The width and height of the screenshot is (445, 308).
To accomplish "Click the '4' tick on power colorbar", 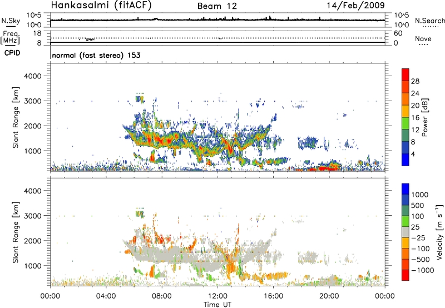I will pyautogui.click(x=413, y=154).
